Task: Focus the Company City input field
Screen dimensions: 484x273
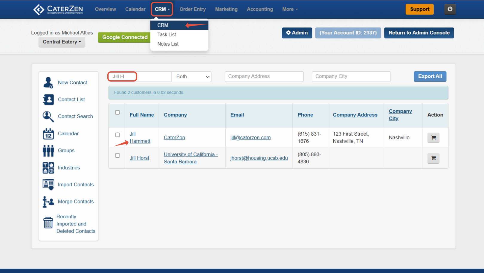Action: 351,76
